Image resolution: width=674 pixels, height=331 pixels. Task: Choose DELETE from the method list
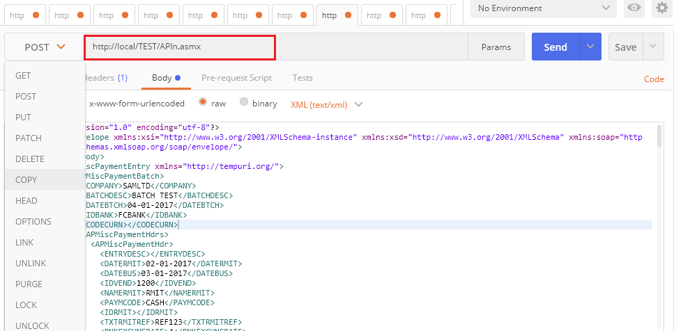[x=45, y=159]
